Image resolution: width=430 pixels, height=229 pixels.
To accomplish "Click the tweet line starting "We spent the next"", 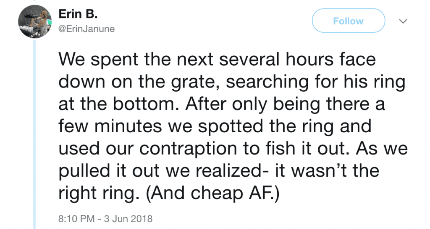I will tap(217, 59).
